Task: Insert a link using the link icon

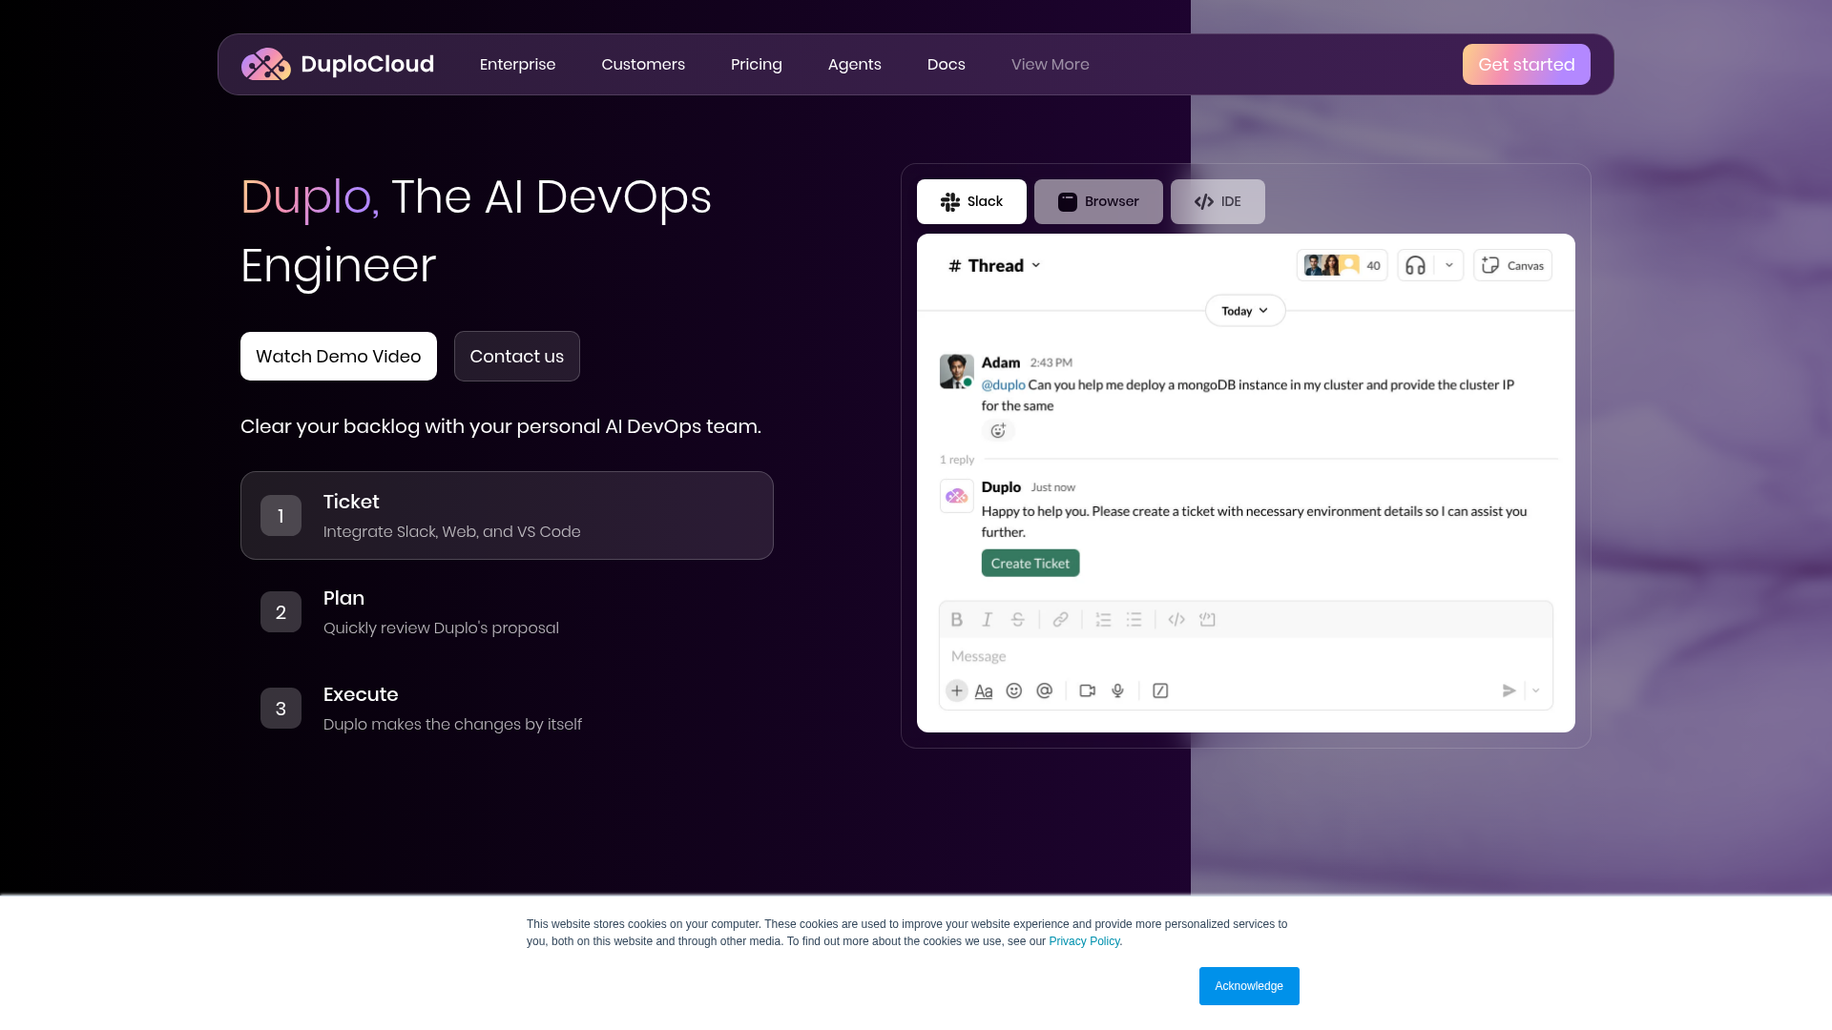Action: click(x=1060, y=619)
